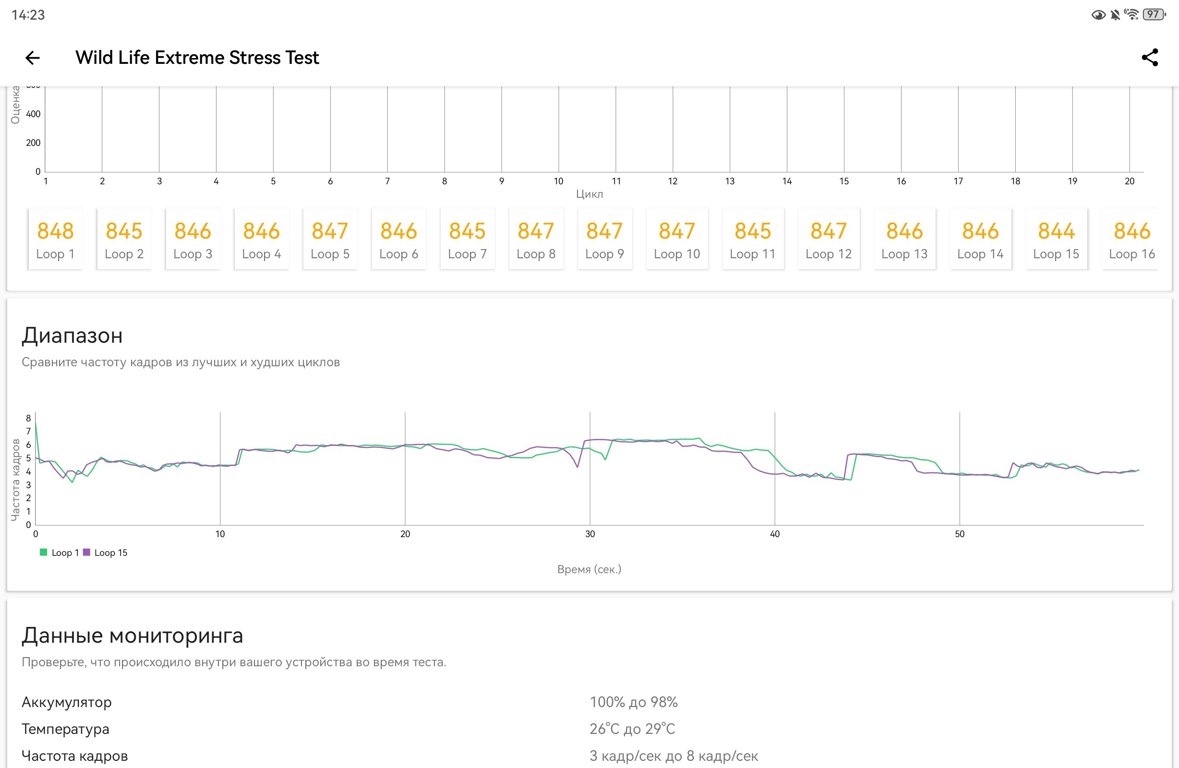This screenshot has height=768, width=1179.
Task: Tap the eye comfort status icon
Action: 1098,15
